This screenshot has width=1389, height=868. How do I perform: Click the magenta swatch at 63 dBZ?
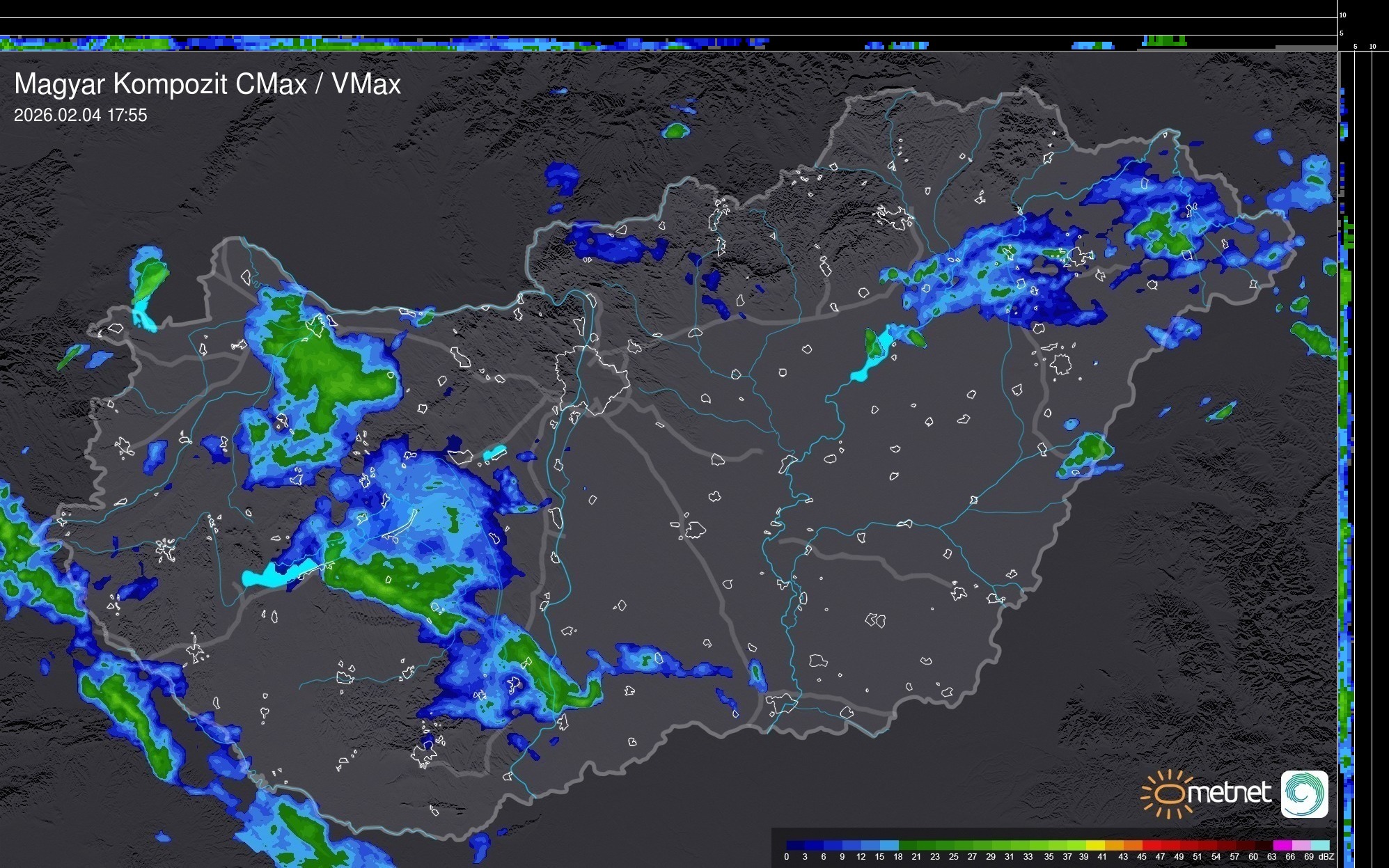pyautogui.click(x=1282, y=845)
